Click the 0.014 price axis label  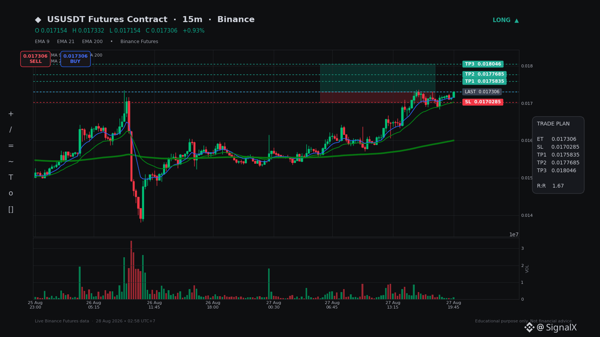[x=527, y=216]
